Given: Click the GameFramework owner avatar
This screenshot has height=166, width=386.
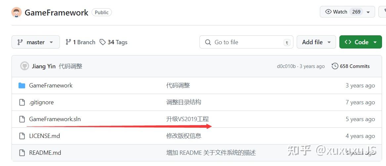Looking at the screenshot, I should (17, 13).
